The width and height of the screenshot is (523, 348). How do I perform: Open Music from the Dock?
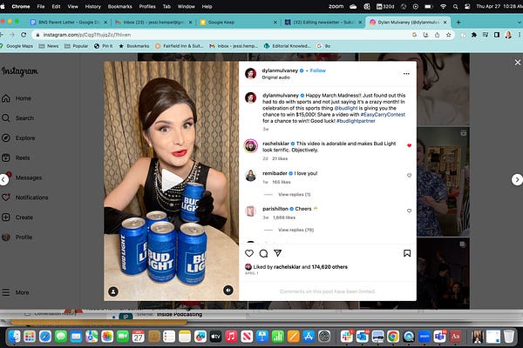tap(231, 337)
